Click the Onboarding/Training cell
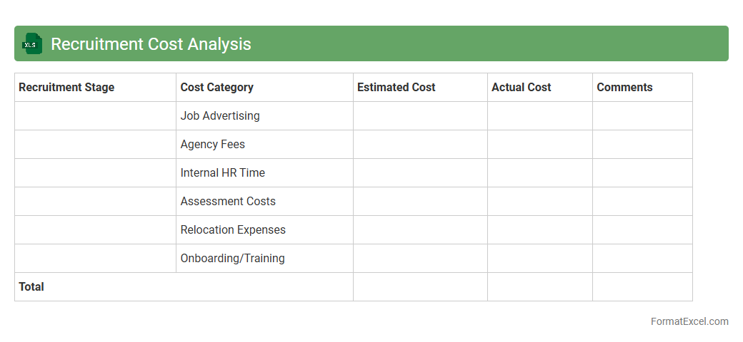The height and width of the screenshot is (342, 743). click(x=232, y=258)
